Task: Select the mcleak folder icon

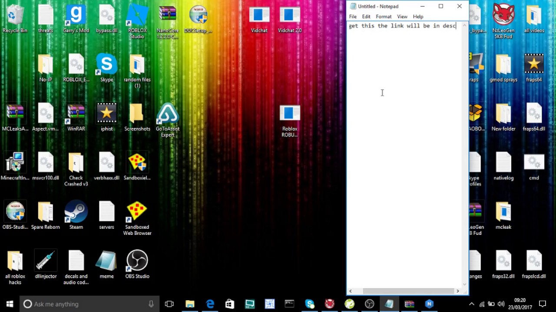Action: tap(503, 216)
